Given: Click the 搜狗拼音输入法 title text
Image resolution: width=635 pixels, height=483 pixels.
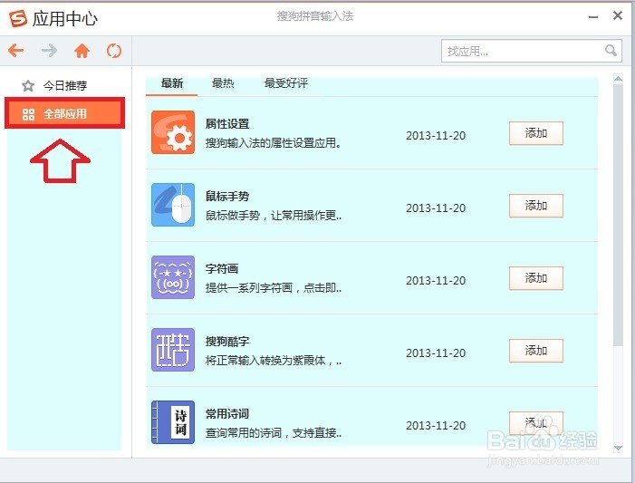Looking at the screenshot, I should 315,16.
